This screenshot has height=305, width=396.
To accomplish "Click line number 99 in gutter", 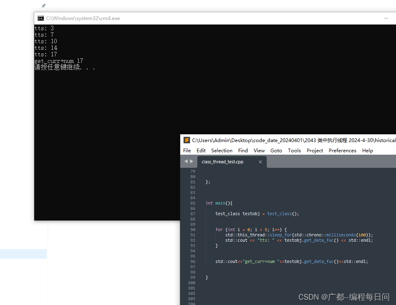I will [x=192, y=277].
